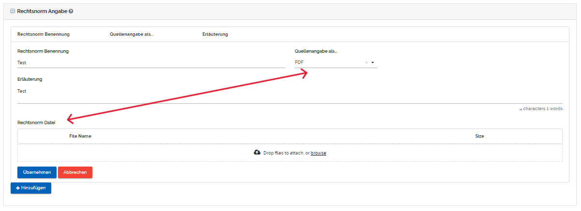This screenshot has height=211, width=581.
Task: Click the Rechtsnorm Benennung table column header
Action: pos(44,34)
